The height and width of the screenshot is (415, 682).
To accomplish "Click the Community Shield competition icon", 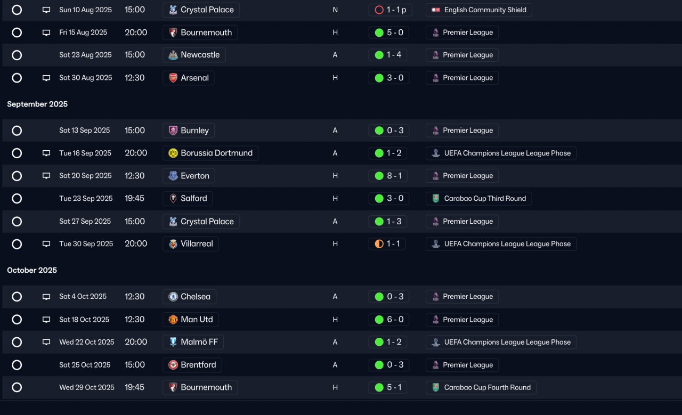I will tap(436, 10).
